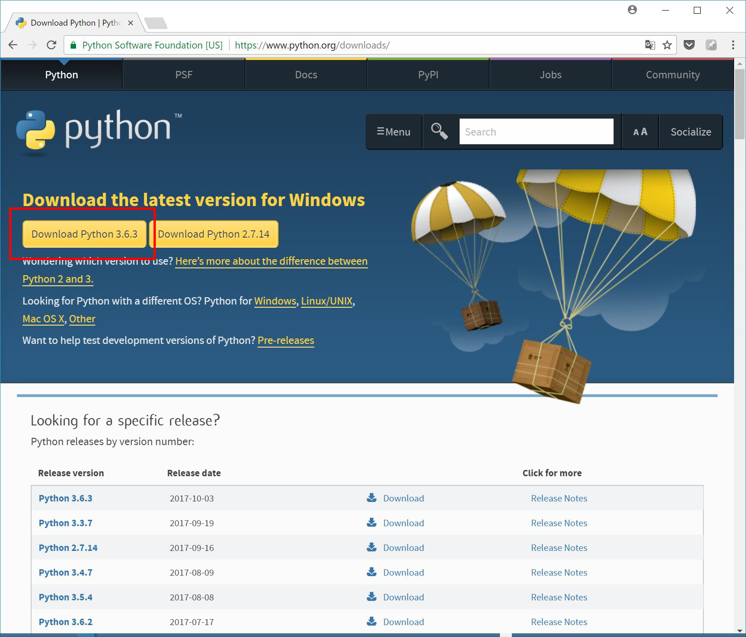
Task: Go back with the browser back arrow
Action: pos(13,45)
